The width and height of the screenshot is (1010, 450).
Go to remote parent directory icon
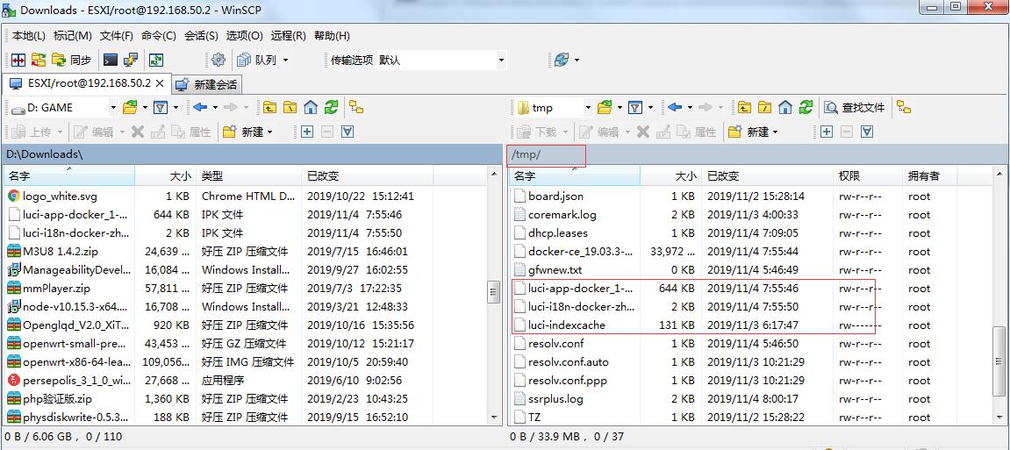click(744, 108)
